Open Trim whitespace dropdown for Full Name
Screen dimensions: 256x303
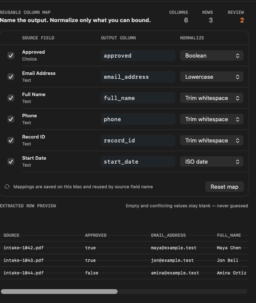tap(212, 98)
